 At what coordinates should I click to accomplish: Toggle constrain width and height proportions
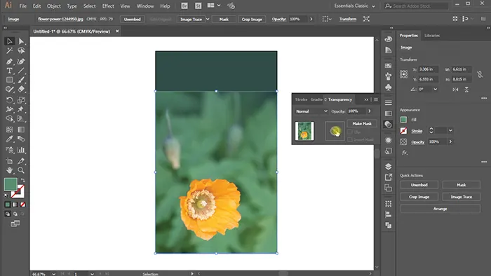480,74
